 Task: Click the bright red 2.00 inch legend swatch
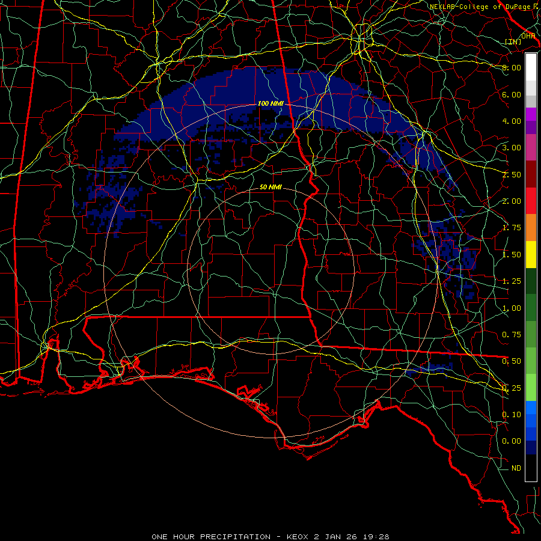click(531, 201)
